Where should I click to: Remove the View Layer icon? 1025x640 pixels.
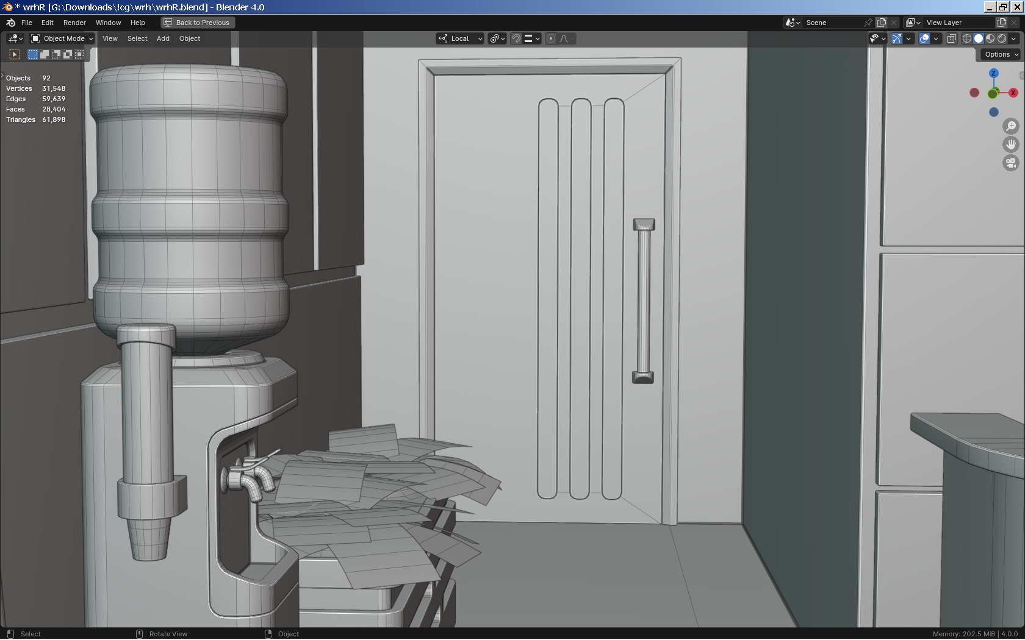pyautogui.click(x=1015, y=23)
